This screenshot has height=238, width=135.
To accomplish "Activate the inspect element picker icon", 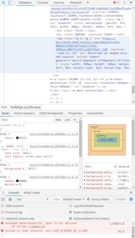I will point(3,3).
